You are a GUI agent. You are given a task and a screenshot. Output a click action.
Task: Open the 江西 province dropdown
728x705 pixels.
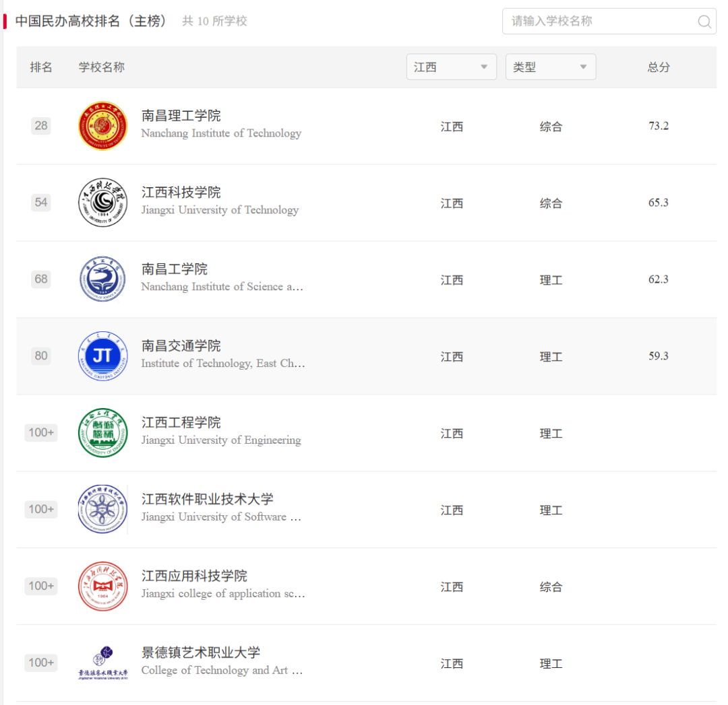(451, 67)
